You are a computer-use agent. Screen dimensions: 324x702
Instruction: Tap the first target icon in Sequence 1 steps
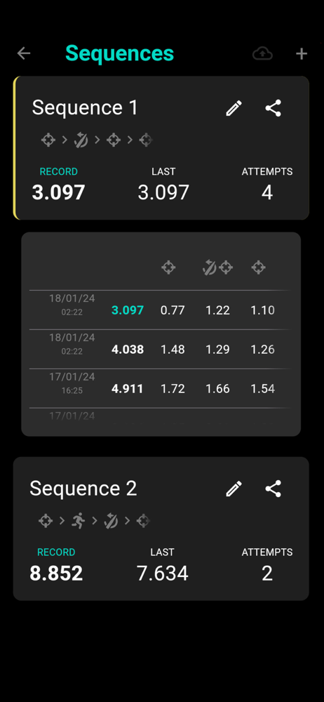click(x=48, y=140)
